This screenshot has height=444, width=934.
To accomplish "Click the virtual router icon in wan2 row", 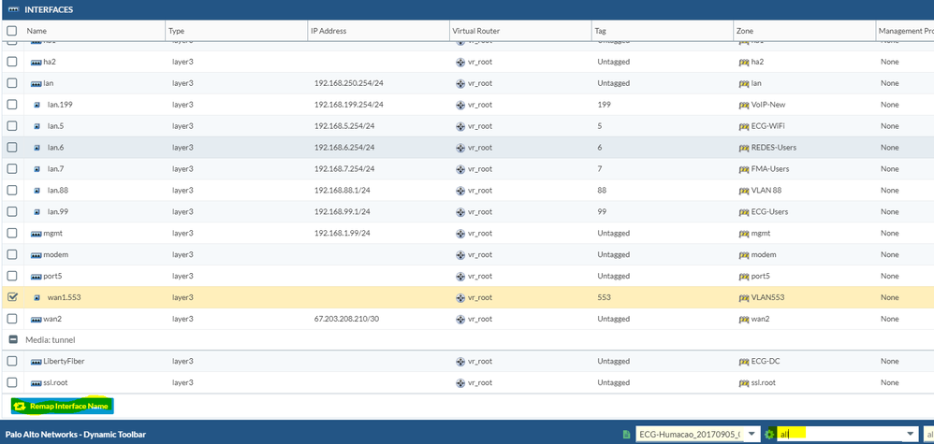I will click(x=460, y=319).
